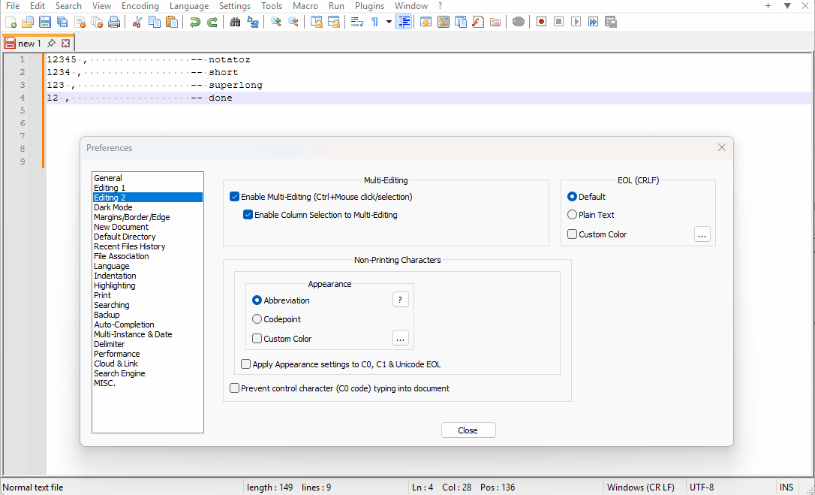Open Find with the binoculars icon
The image size is (815, 495).
tap(236, 22)
